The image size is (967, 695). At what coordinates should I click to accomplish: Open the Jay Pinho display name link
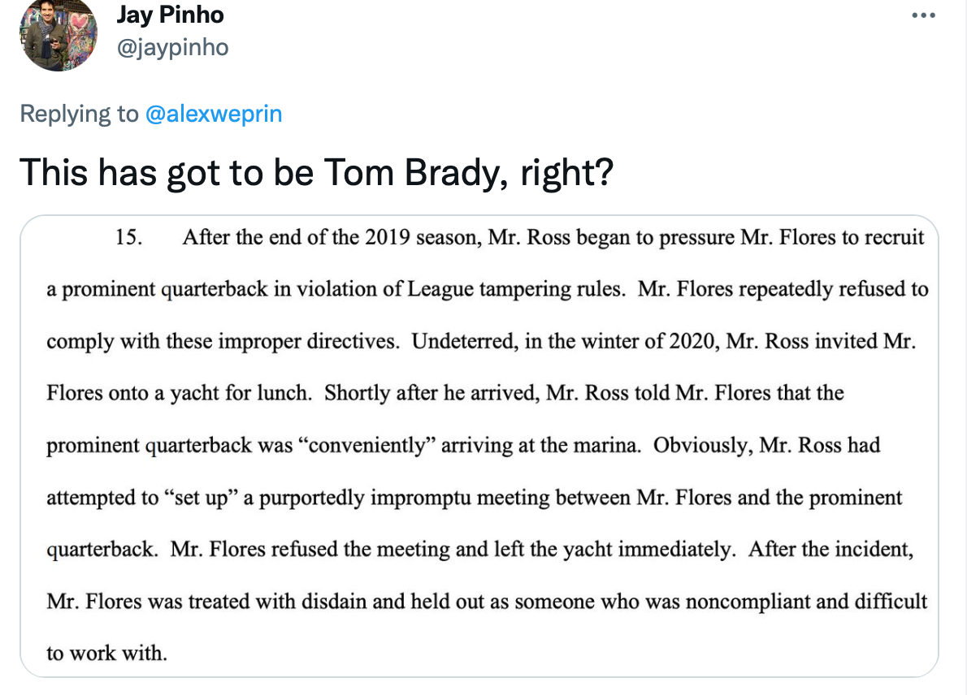[170, 15]
